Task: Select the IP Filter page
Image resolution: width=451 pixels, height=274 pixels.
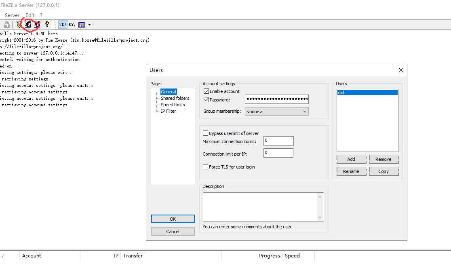Action: (x=168, y=111)
